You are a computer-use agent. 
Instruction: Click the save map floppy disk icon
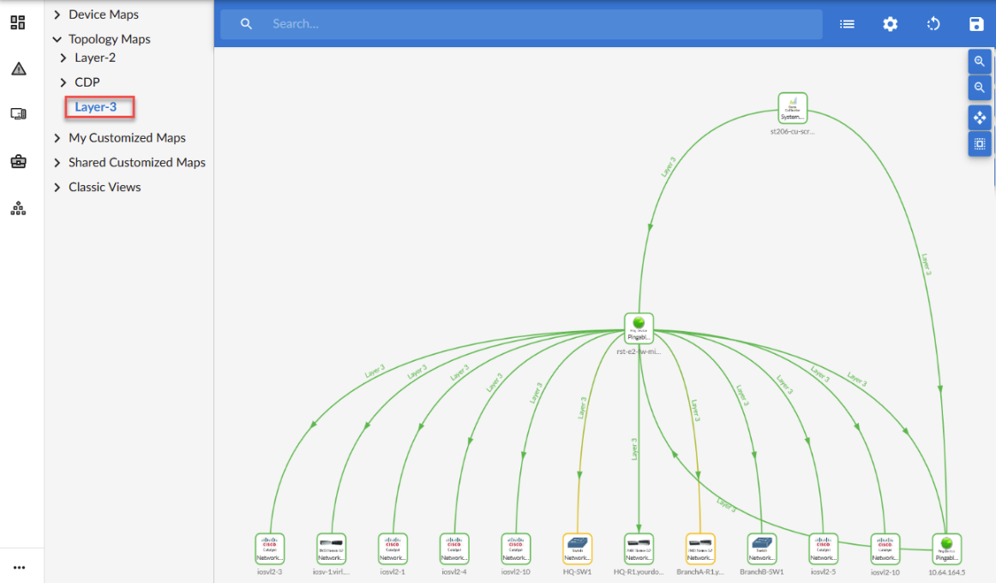pyautogui.click(x=976, y=24)
